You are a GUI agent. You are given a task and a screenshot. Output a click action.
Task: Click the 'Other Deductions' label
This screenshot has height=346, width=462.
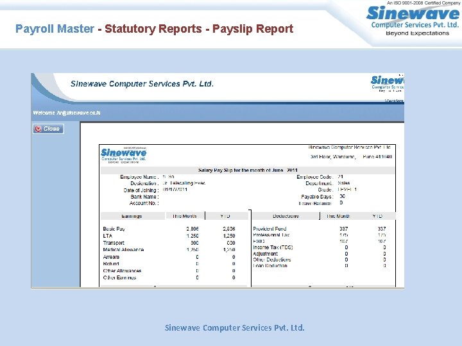coord(272,259)
